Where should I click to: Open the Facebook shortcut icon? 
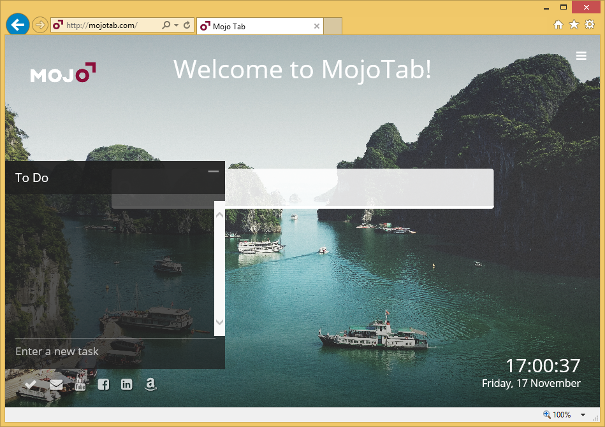(103, 384)
